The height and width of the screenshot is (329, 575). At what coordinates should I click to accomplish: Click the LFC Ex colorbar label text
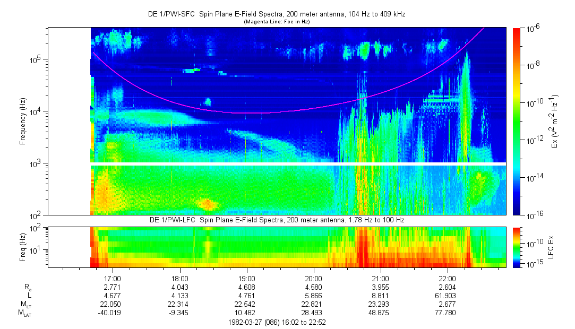552,247
